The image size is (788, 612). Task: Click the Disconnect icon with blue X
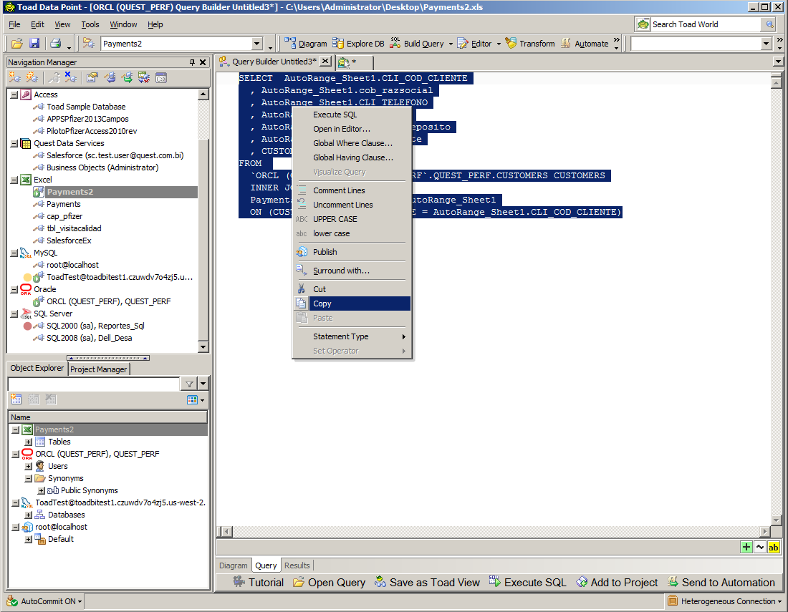point(71,77)
